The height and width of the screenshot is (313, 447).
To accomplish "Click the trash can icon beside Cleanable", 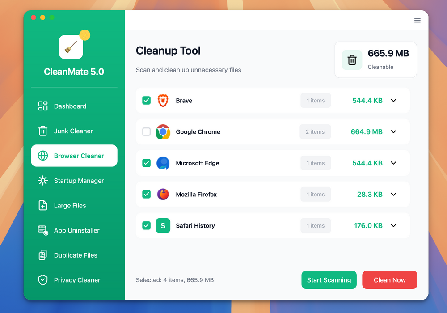I will tap(352, 60).
